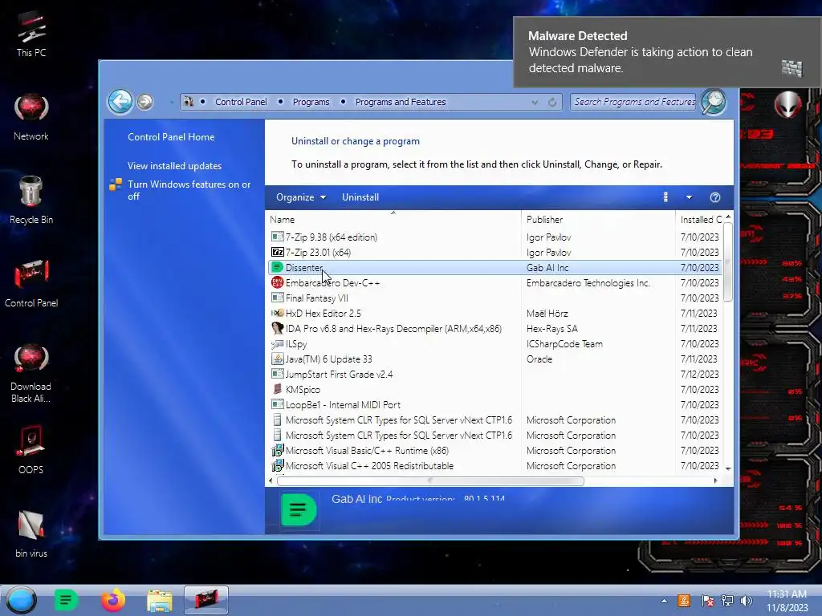Click Programs and Features breadcrumb
Viewport: 822px width, 616px height.
401,102
